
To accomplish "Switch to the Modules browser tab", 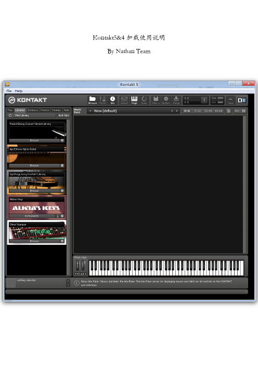I will pos(56,110).
